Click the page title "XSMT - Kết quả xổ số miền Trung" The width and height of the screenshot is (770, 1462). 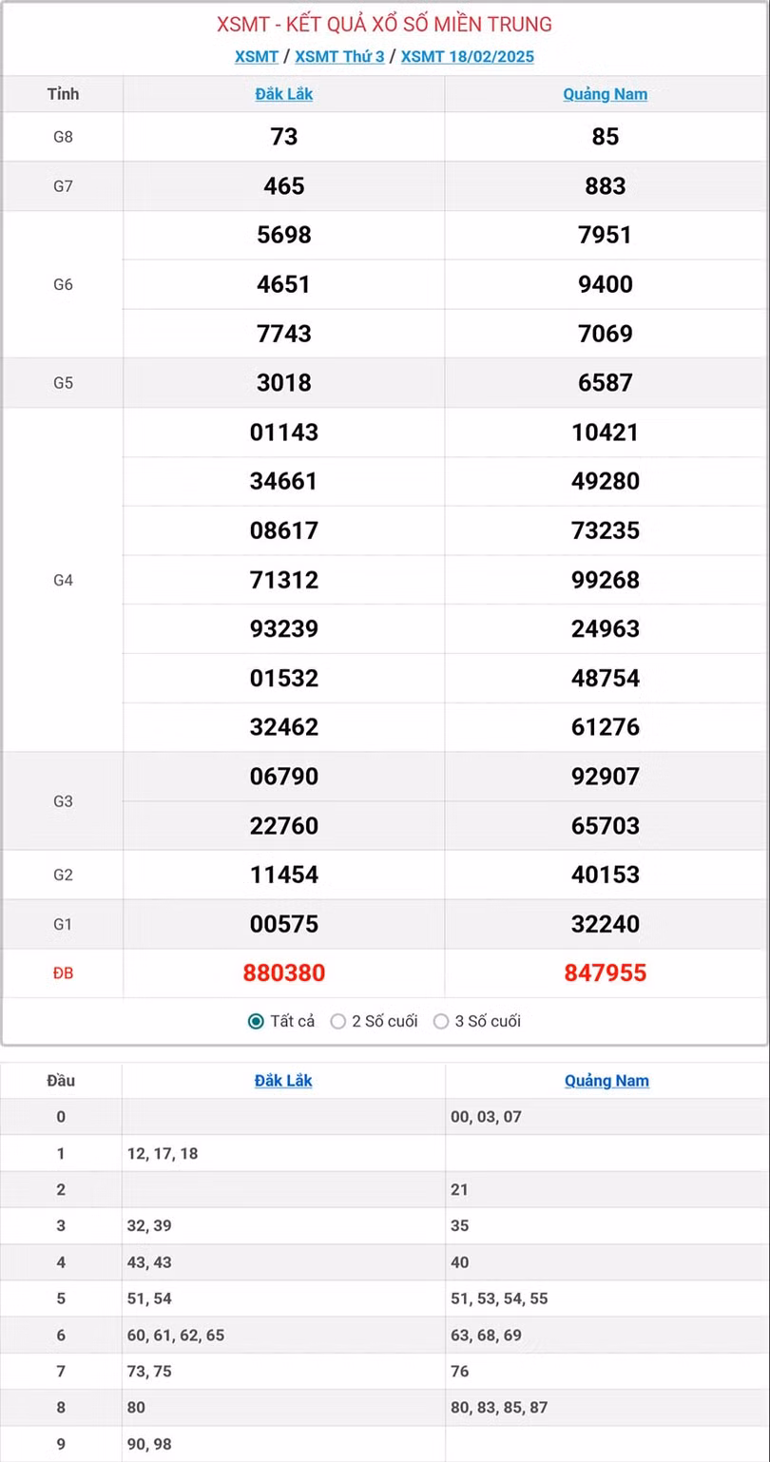coord(384,25)
